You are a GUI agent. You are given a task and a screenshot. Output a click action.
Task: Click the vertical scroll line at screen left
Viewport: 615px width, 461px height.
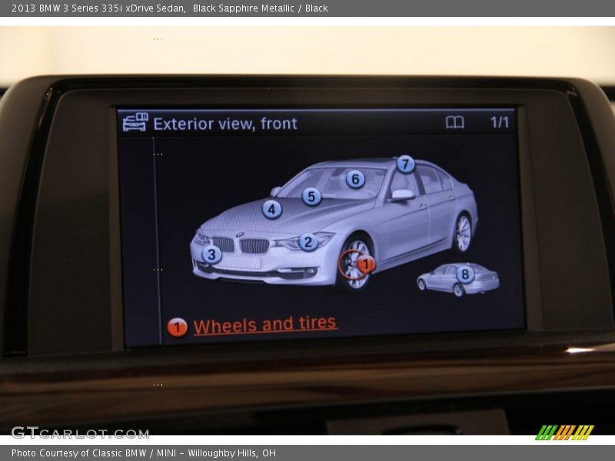click(x=155, y=230)
